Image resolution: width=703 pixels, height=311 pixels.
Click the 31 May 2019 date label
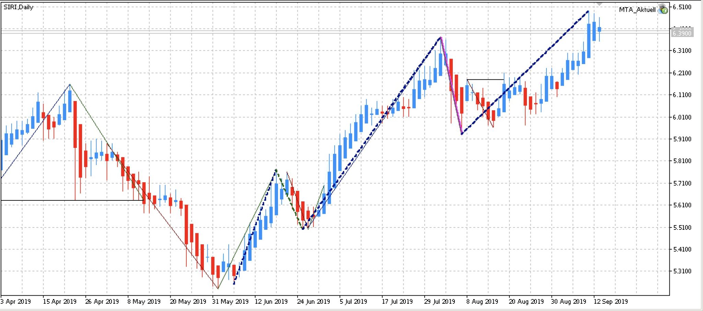230,301
